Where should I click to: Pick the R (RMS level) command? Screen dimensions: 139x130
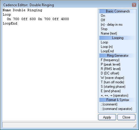tap(111, 69)
